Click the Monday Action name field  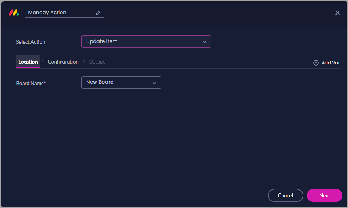pyautogui.click(x=64, y=13)
